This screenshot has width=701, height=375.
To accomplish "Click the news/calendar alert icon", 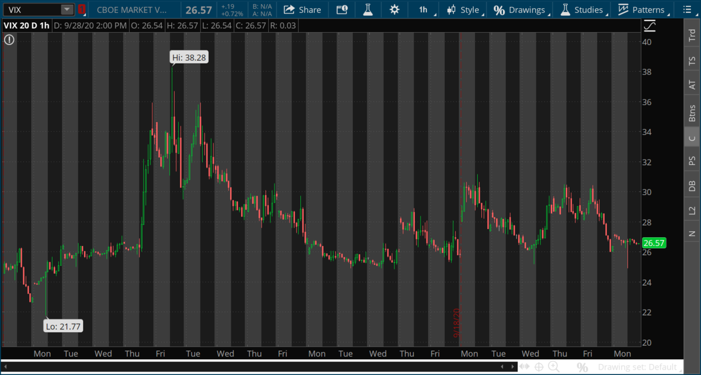I will tap(342, 10).
